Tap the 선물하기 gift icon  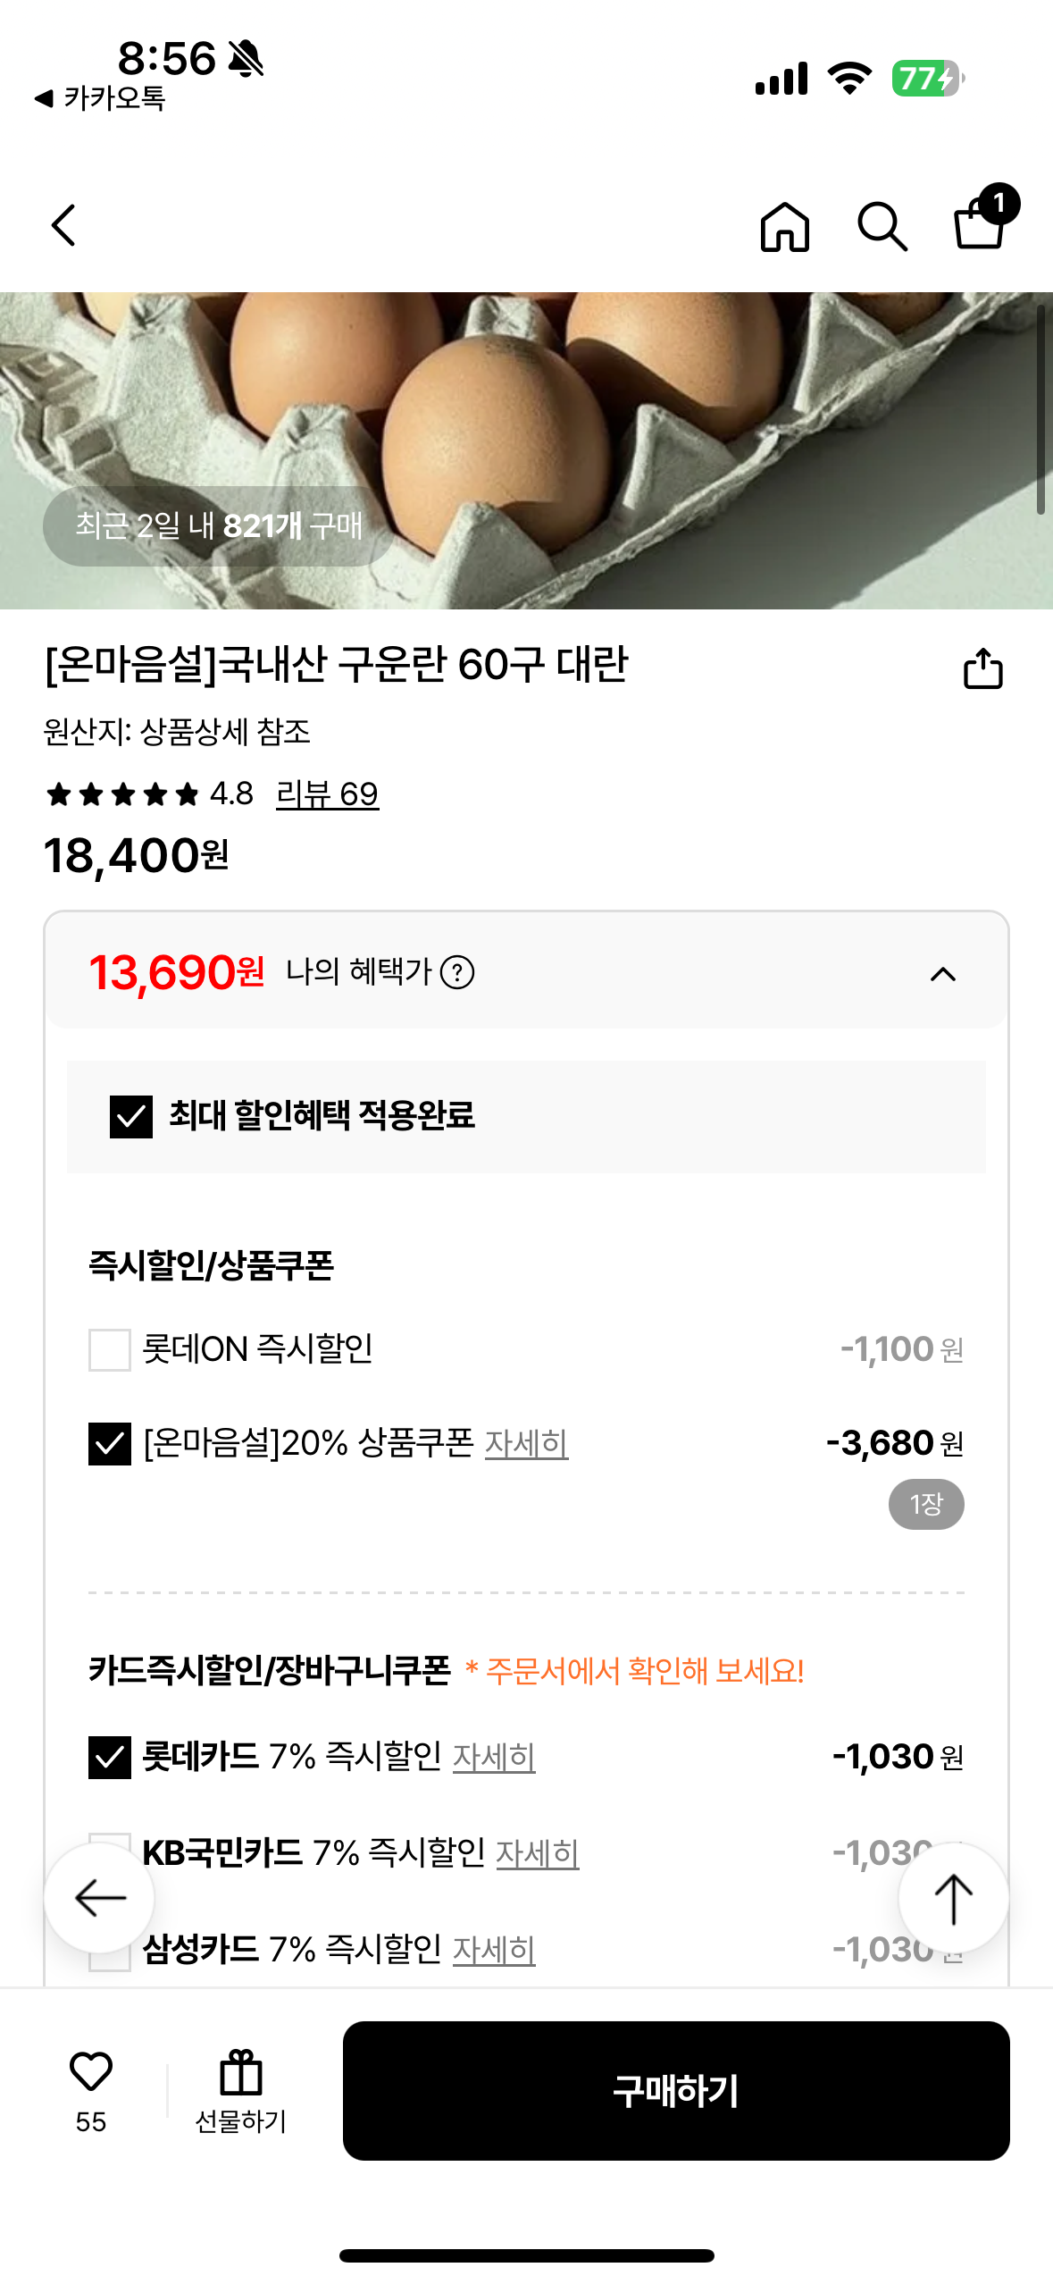coord(240,2073)
